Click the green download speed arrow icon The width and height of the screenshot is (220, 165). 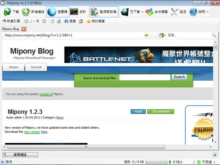[170, 162]
